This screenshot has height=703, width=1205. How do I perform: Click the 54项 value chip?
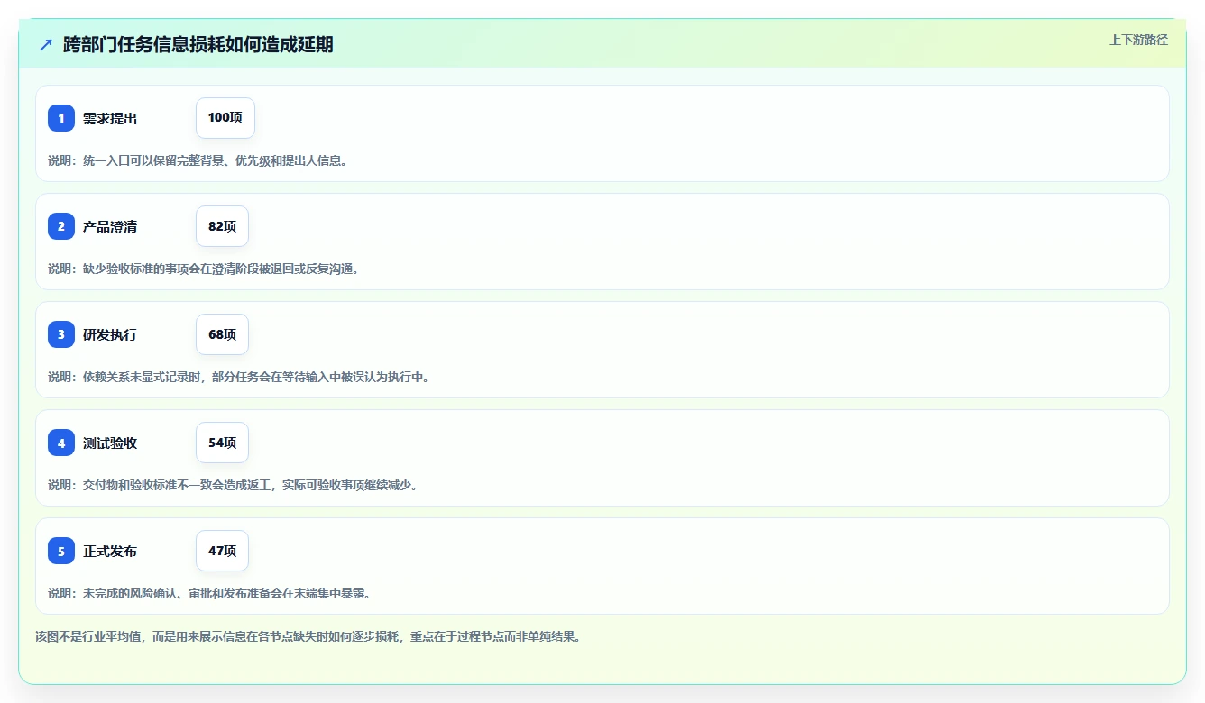(222, 443)
